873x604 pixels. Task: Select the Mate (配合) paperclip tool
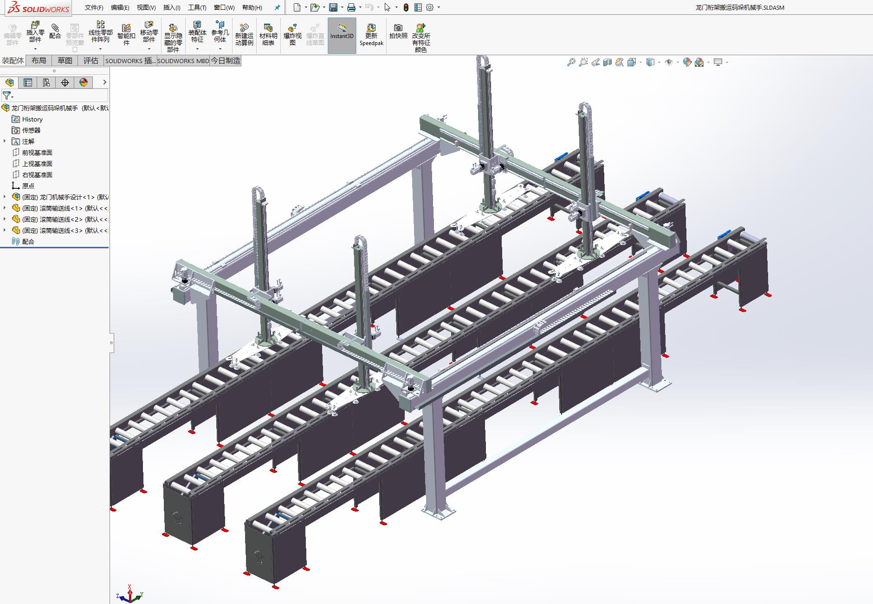pos(55,31)
